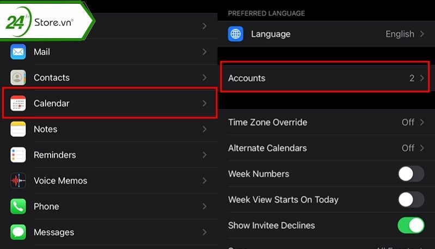Tap the Reminders app icon
The height and width of the screenshot is (249, 435).
click(18, 155)
